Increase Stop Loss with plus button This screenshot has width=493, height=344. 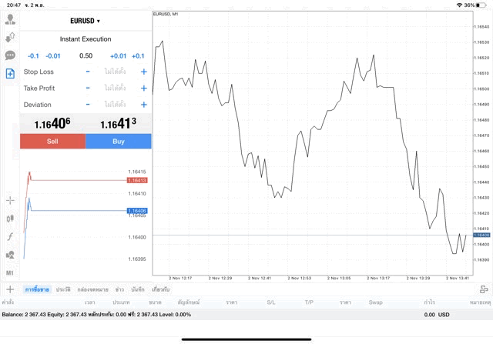point(143,72)
